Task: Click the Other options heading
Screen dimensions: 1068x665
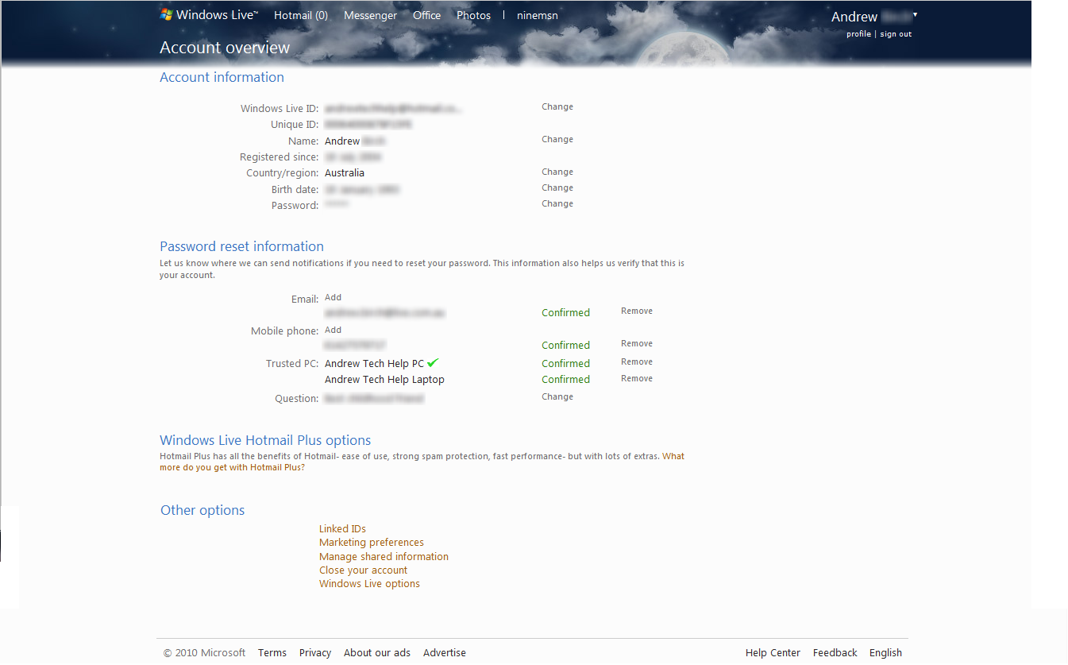Action: tap(202, 510)
